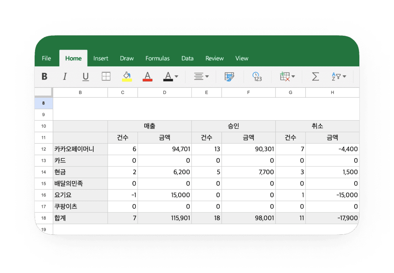This screenshot has height=273, width=394.
Task: Apply the red font color
Action: coord(148,76)
